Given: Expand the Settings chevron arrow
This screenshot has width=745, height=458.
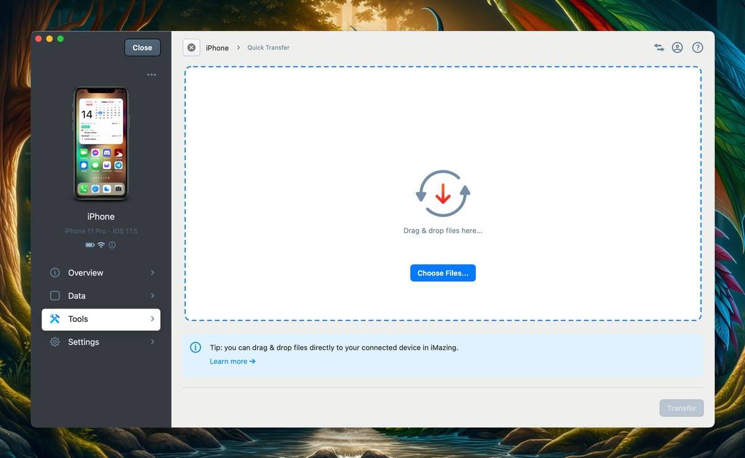Looking at the screenshot, I should pos(152,342).
